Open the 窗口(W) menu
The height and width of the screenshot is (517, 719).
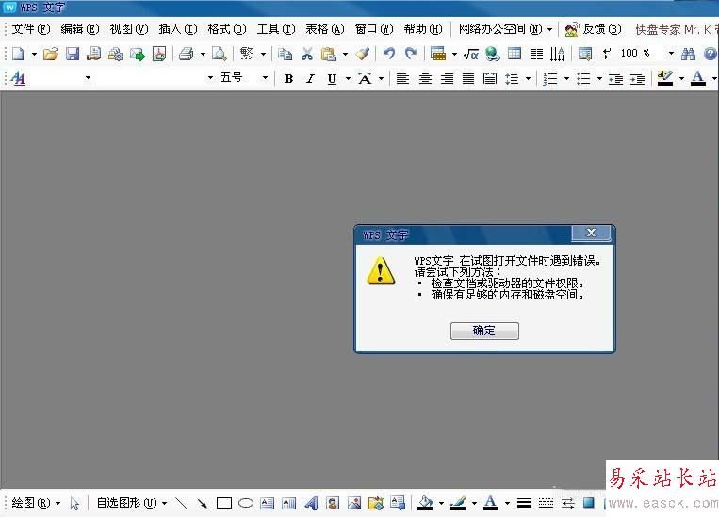point(374,29)
